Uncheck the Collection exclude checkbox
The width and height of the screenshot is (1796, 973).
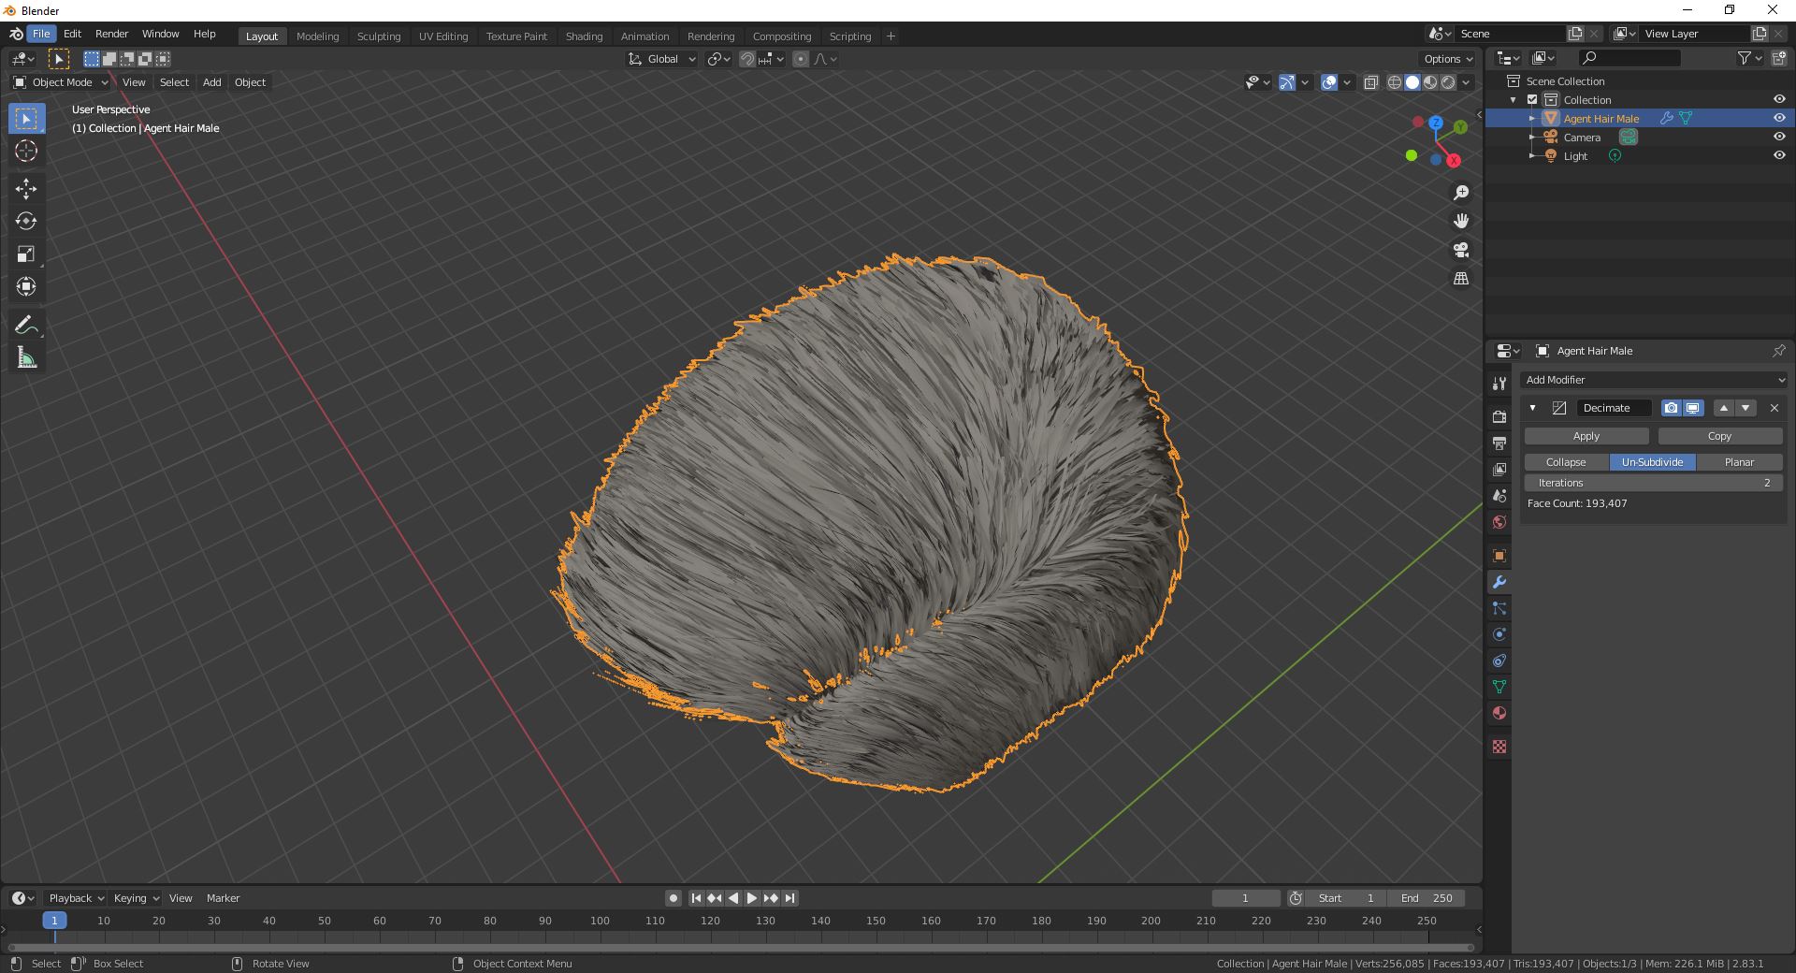coord(1532,99)
